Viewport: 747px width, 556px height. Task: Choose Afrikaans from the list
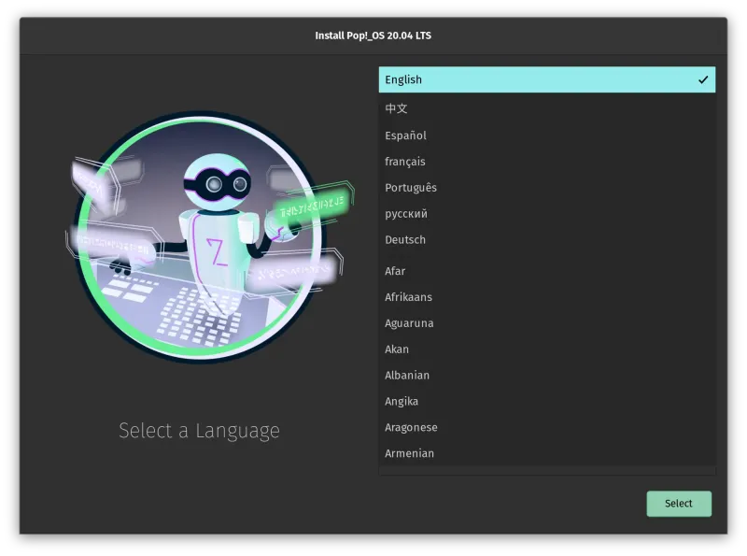click(547, 297)
